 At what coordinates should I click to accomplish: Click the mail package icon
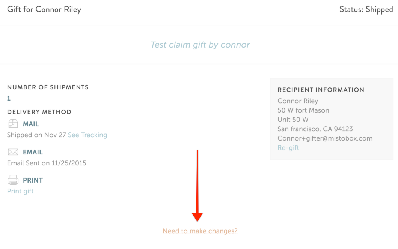(13, 124)
